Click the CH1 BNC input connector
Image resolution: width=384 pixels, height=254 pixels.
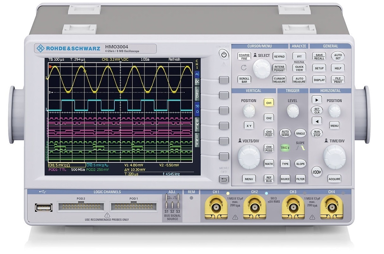[216, 208]
